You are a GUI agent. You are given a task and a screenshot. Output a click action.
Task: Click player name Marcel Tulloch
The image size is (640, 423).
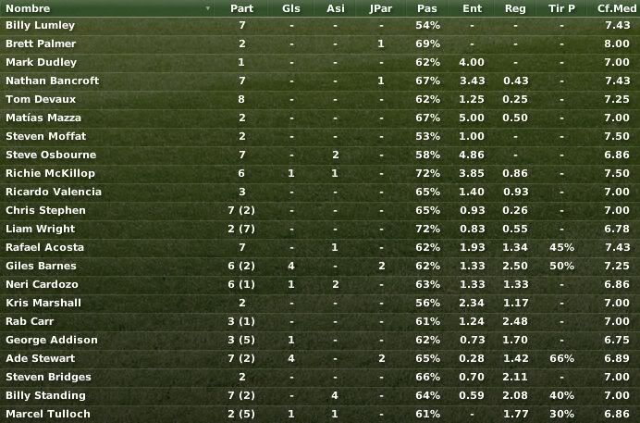tap(48, 414)
